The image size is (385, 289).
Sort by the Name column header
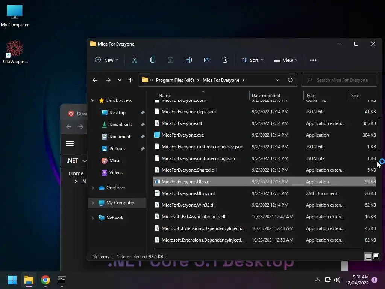pyautogui.click(x=165, y=95)
